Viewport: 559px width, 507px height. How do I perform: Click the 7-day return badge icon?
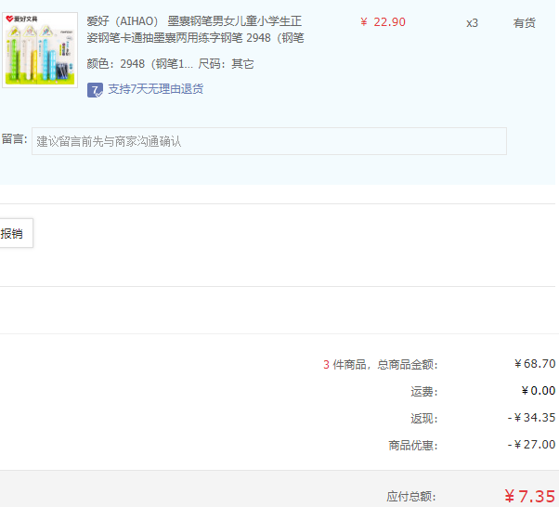[95, 89]
